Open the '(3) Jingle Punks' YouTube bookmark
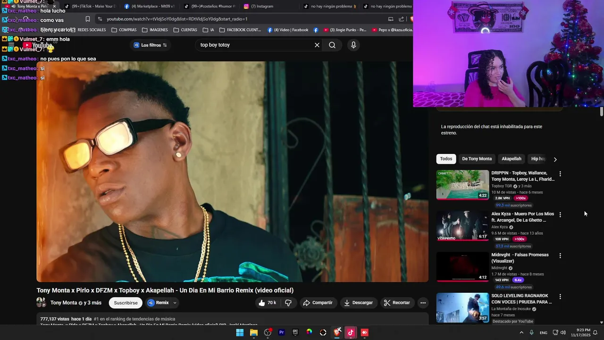604x340 pixels. pyautogui.click(x=345, y=30)
